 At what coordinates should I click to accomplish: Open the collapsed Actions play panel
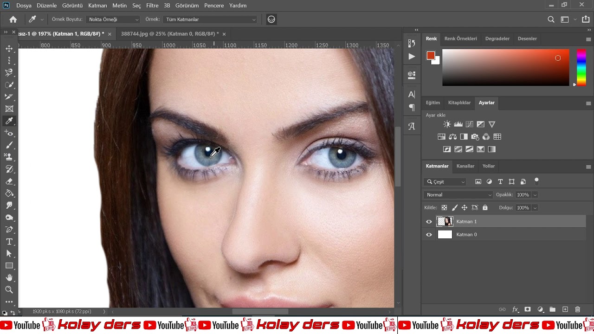[412, 57]
